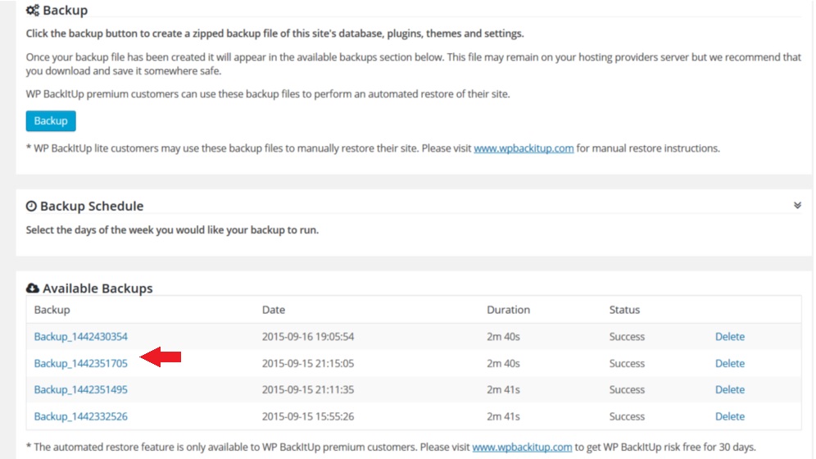
Task: Click the Backup Schedule heading
Action: (x=92, y=206)
